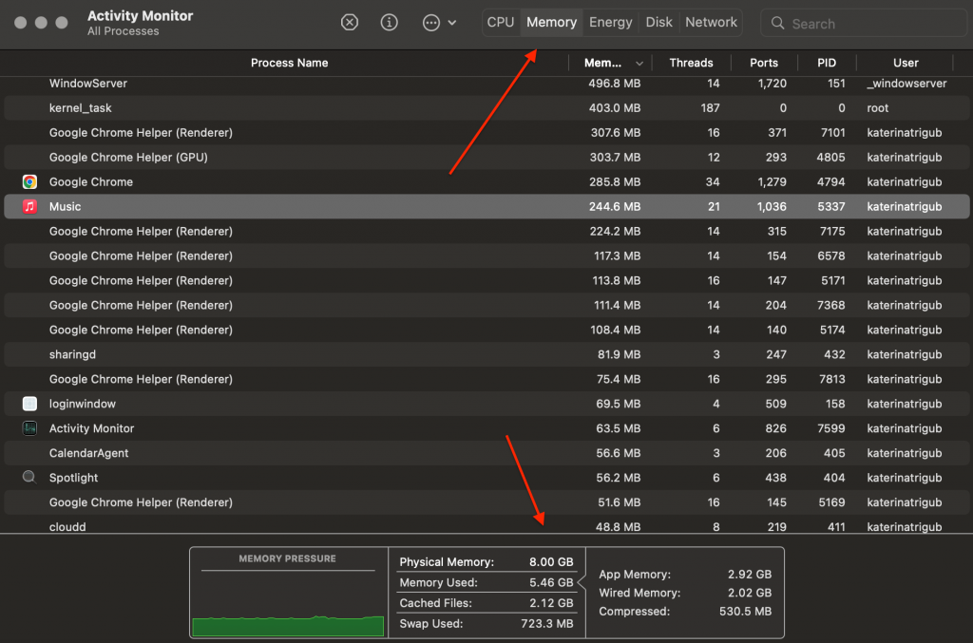Select the Music process name
The height and width of the screenshot is (643, 973).
pyautogui.click(x=66, y=206)
